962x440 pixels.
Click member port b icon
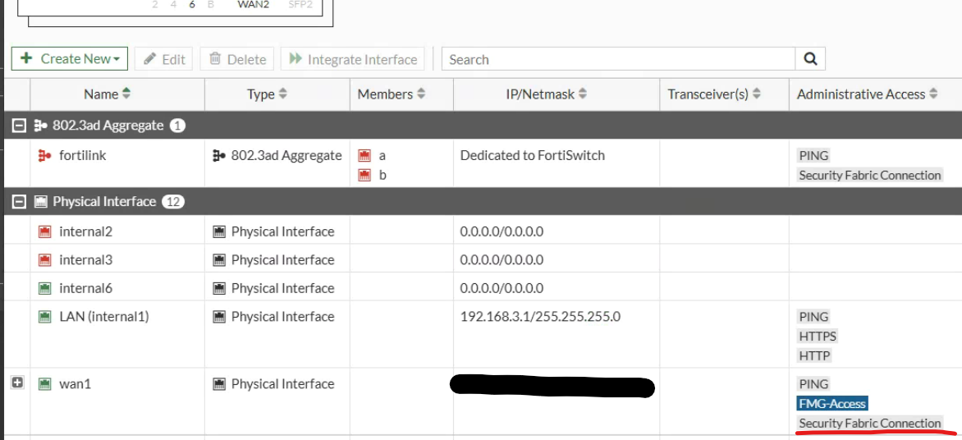pyautogui.click(x=364, y=175)
